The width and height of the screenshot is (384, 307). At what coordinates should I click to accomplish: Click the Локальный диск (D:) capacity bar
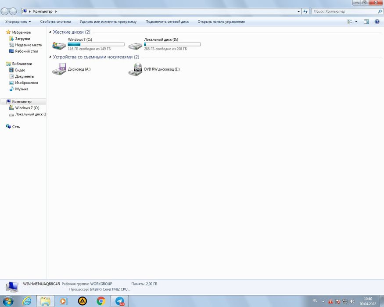[x=172, y=44]
